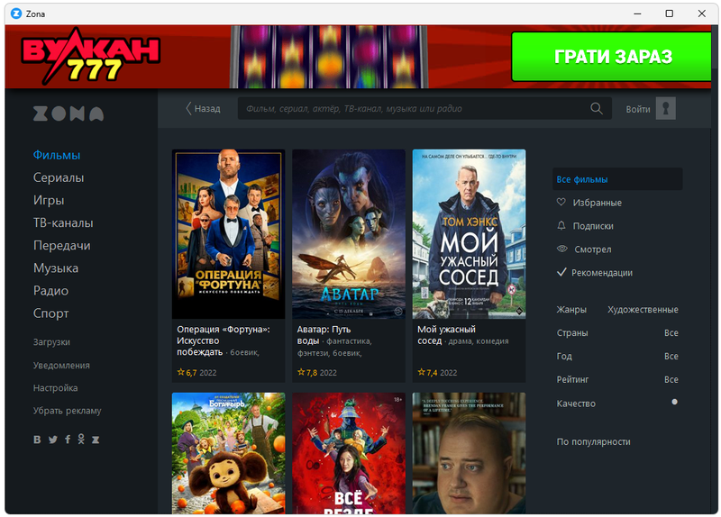Open the Жанры filter set to Художественные
This screenshot has width=721, height=517.
[617, 310]
